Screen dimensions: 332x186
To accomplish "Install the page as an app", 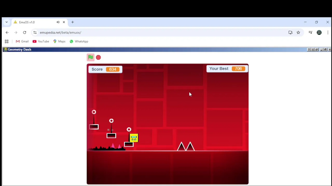I will [x=290, y=33].
